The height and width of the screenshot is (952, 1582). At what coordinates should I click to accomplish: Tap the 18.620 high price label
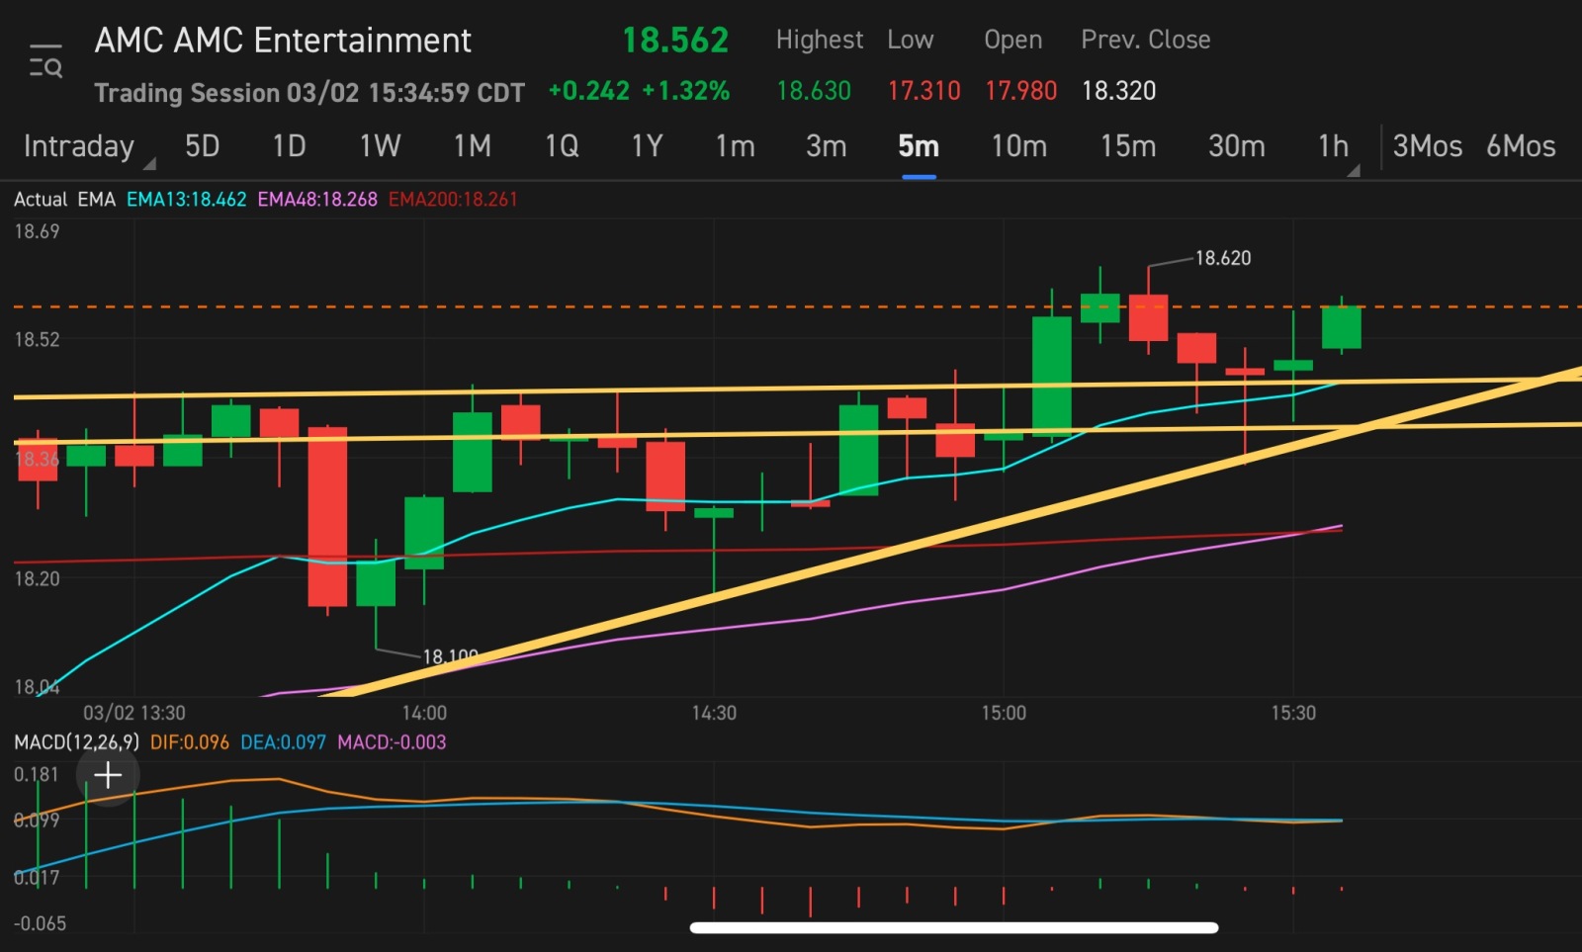1223,258
